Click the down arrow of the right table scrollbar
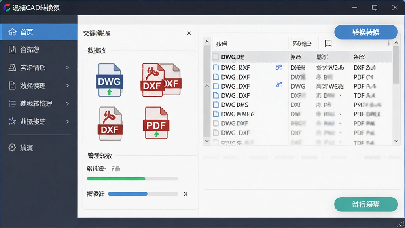The height and width of the screenshot is (228, 405). [396, 141]
